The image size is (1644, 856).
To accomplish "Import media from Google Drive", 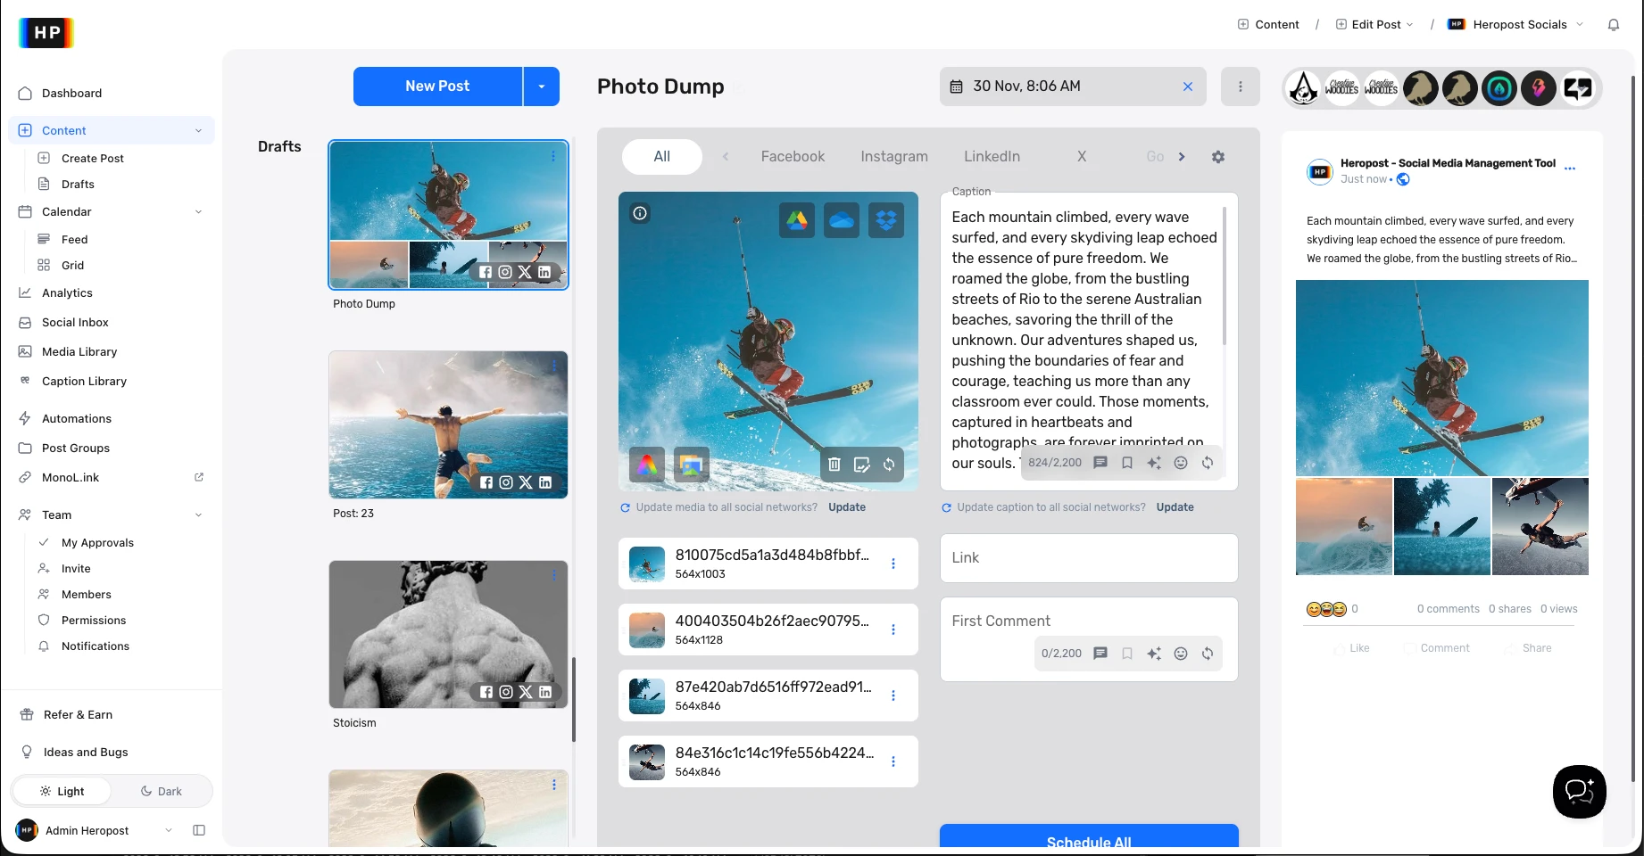I will (x=797, y=220).
